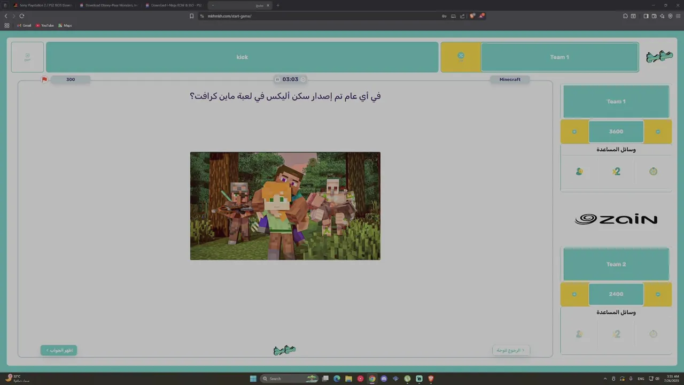Click the minus button beside Team 1 score
Image resolution: width=684 pixels, height=385 pixels.
(658, 132)
